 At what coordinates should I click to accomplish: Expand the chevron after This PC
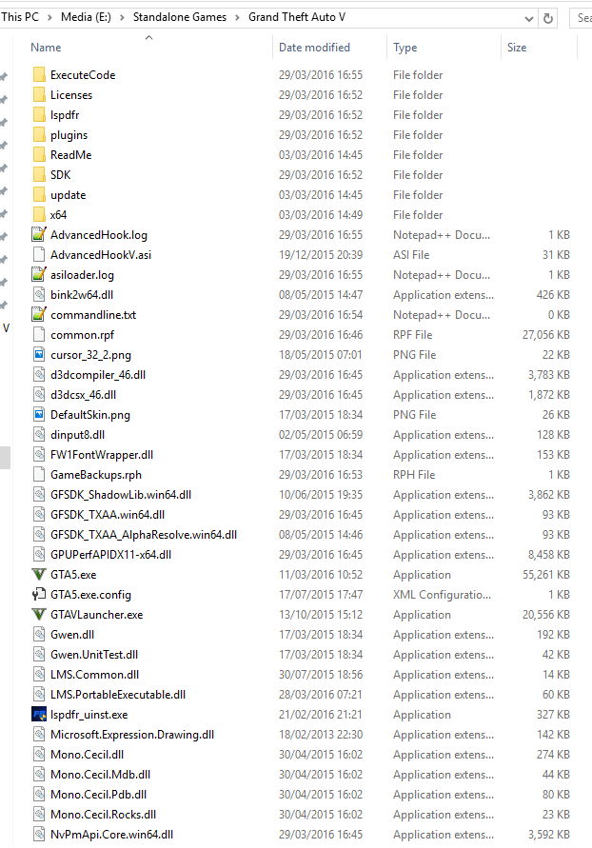click(x=49, y=17)
